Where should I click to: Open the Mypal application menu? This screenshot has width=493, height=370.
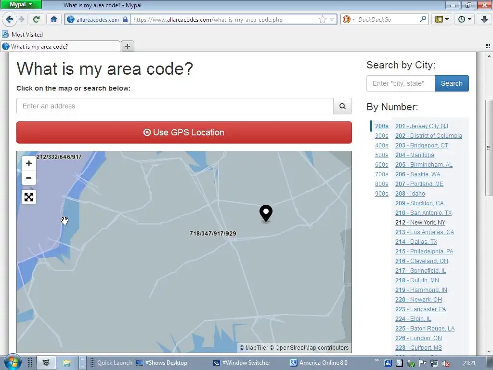coord(21,4)
